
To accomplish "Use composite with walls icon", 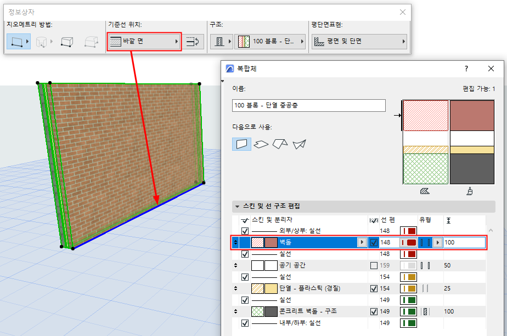I will [x=241, y=144].
